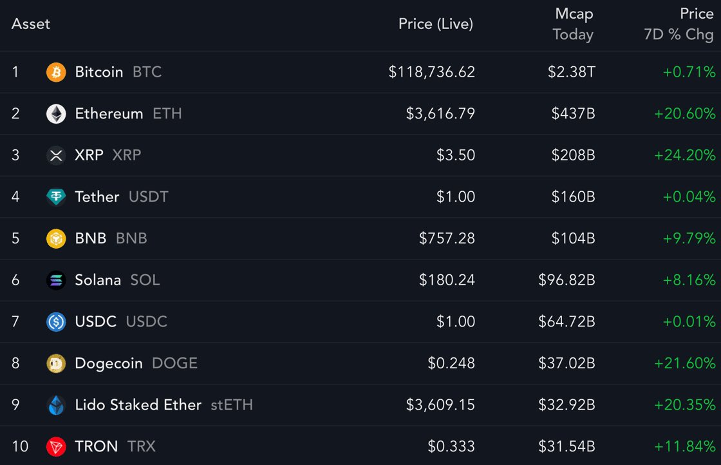
Task: Click the Ethereum diamond logo icon
Action: tap(56, 113)
